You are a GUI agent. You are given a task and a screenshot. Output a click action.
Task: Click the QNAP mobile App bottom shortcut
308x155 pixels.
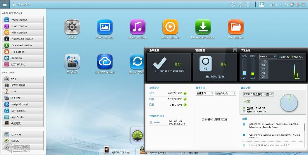[117, 151]
